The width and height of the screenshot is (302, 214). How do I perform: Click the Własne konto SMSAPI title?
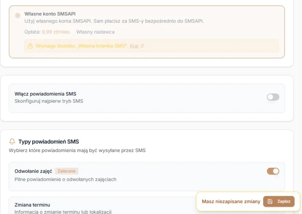point(50,14)
